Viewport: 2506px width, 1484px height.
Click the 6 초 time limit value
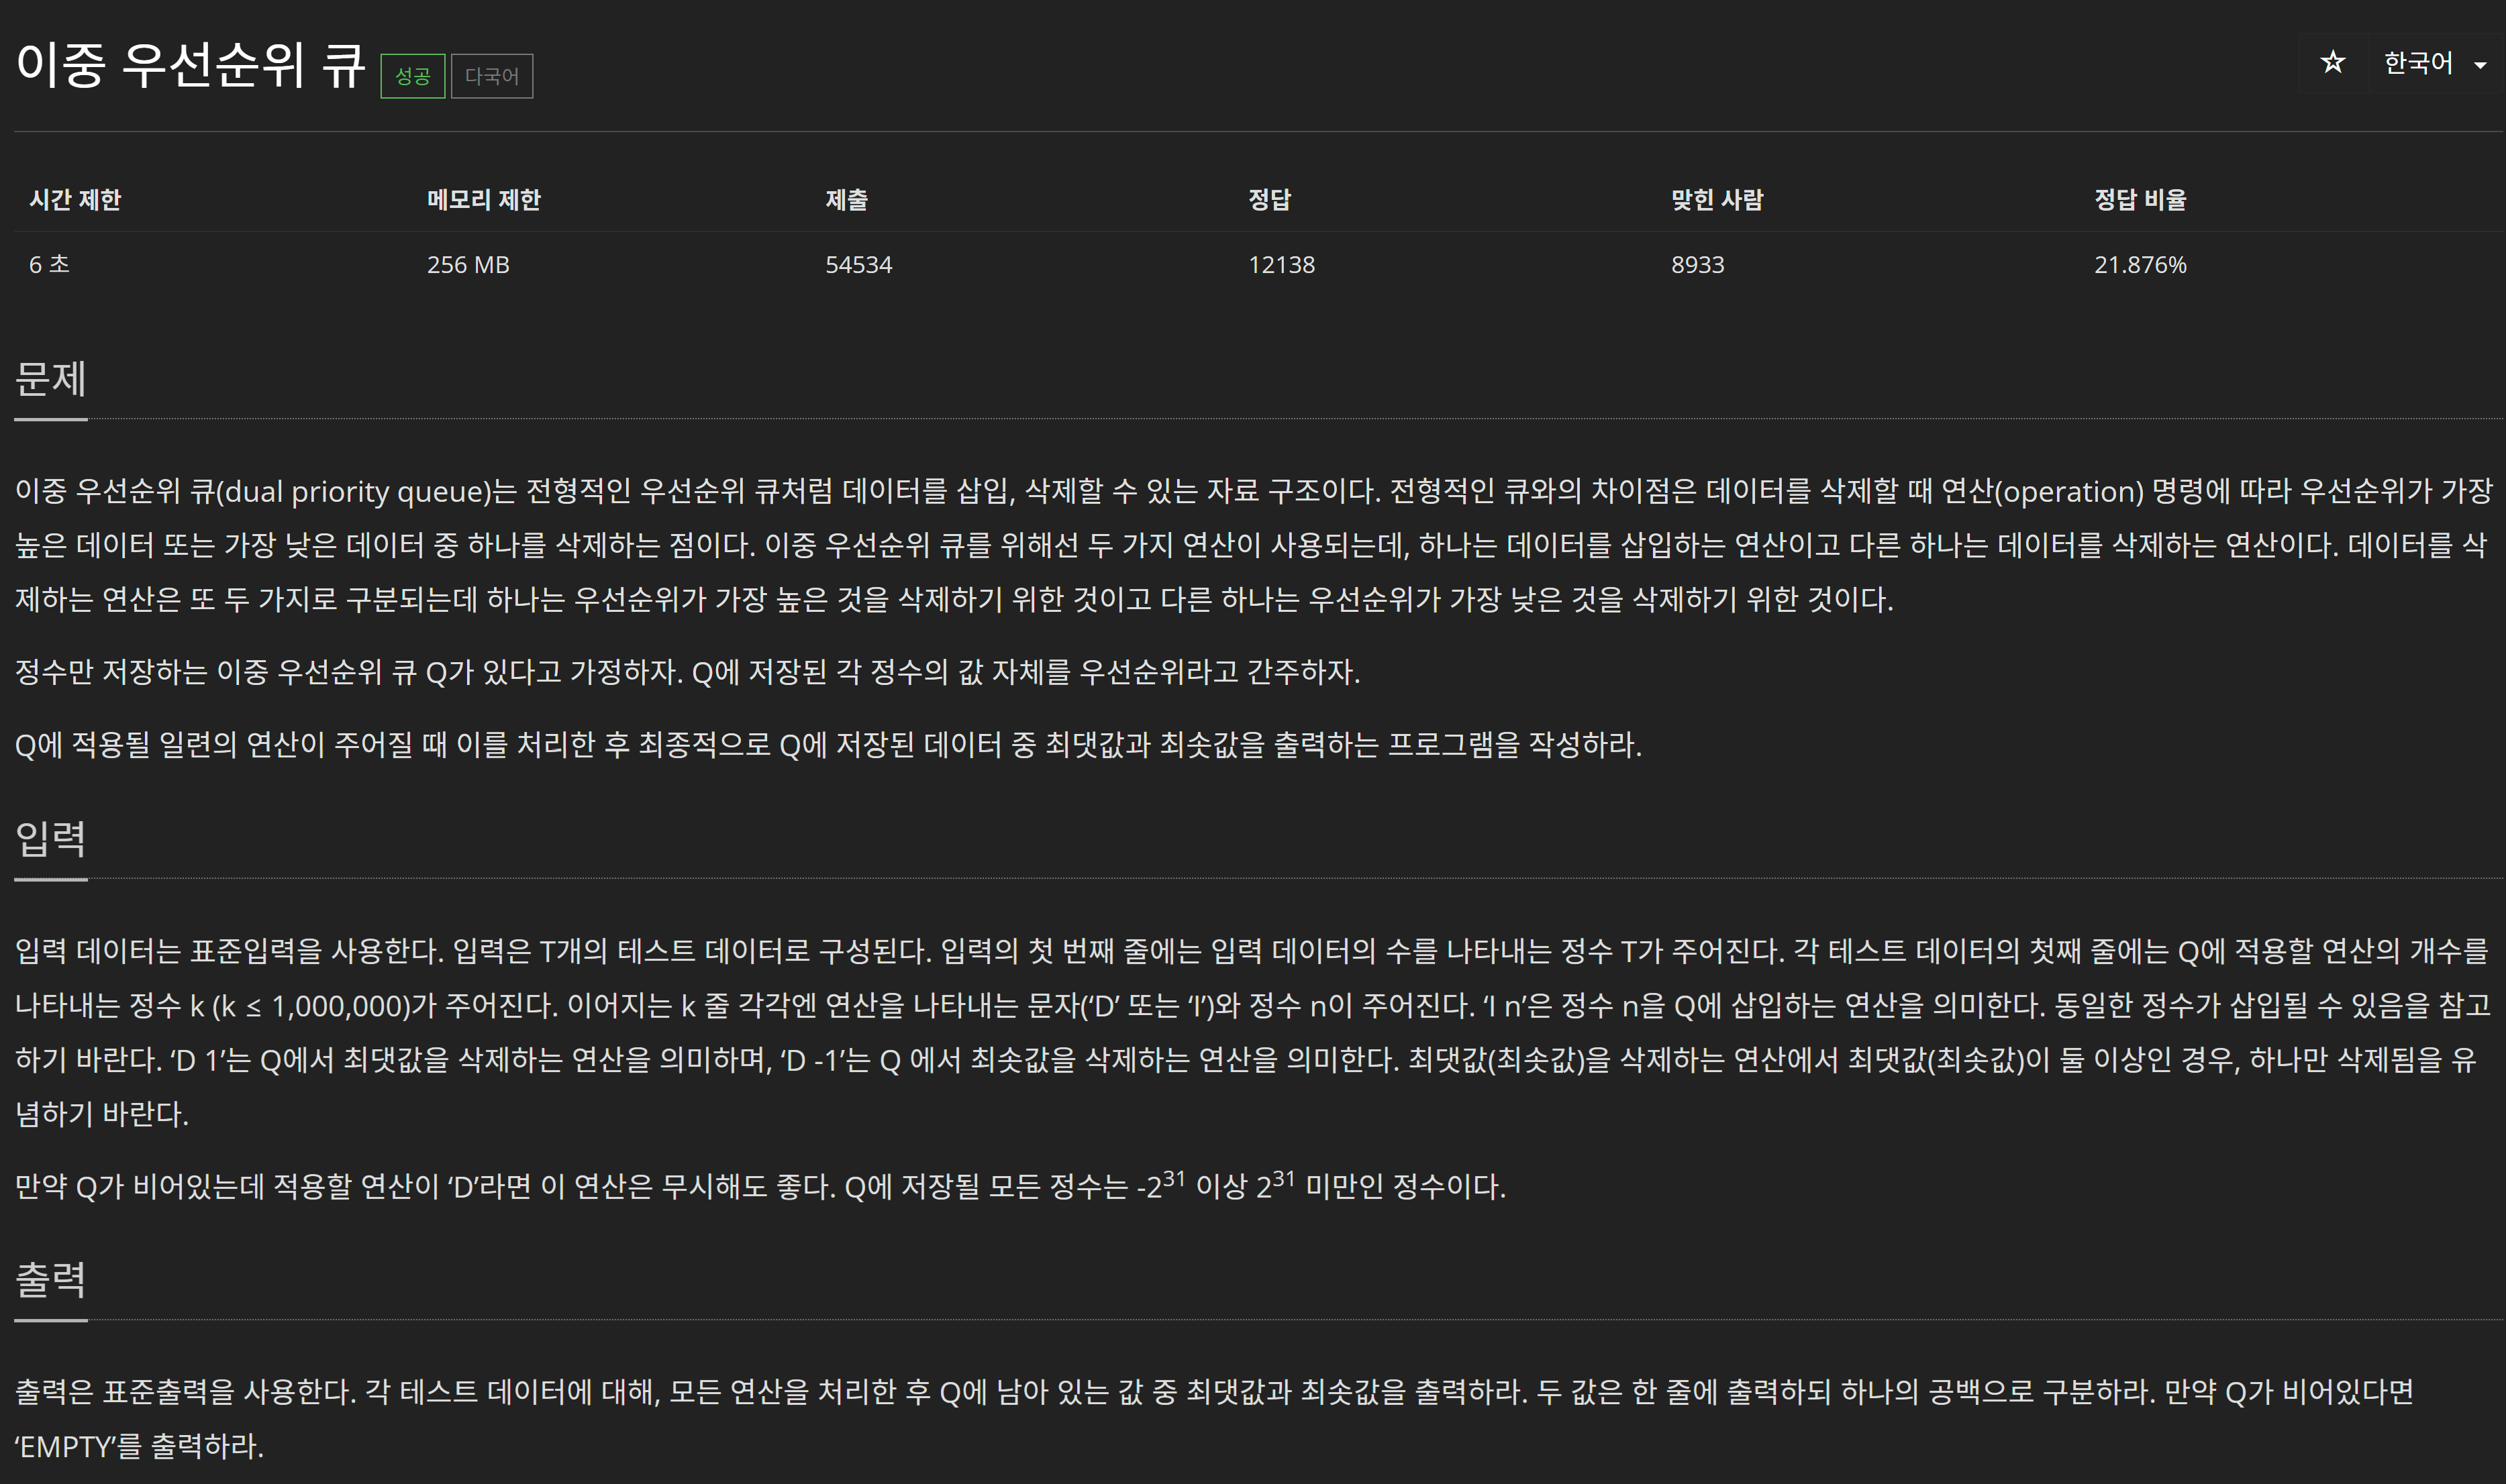point(49,265)
